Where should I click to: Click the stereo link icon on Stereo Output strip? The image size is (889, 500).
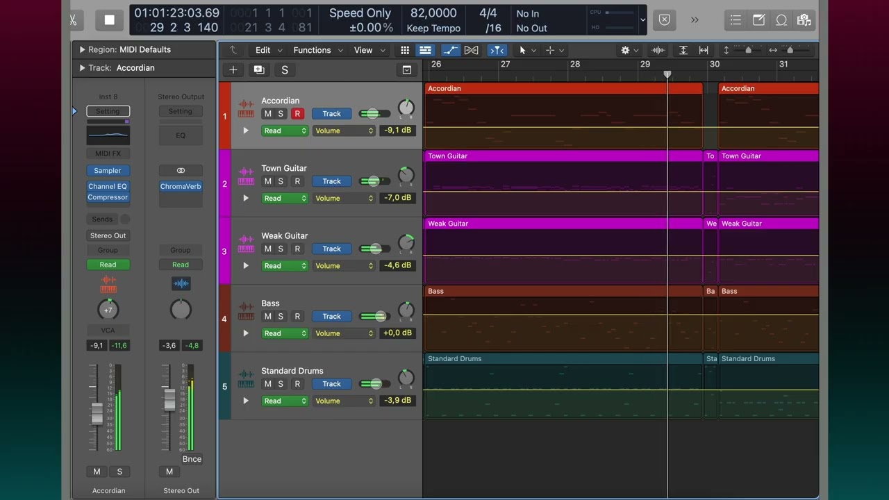coord(181,170)
